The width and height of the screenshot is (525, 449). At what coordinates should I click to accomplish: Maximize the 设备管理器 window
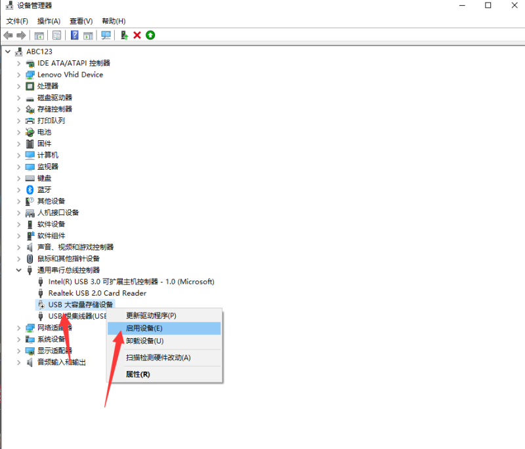pos(488,5)
